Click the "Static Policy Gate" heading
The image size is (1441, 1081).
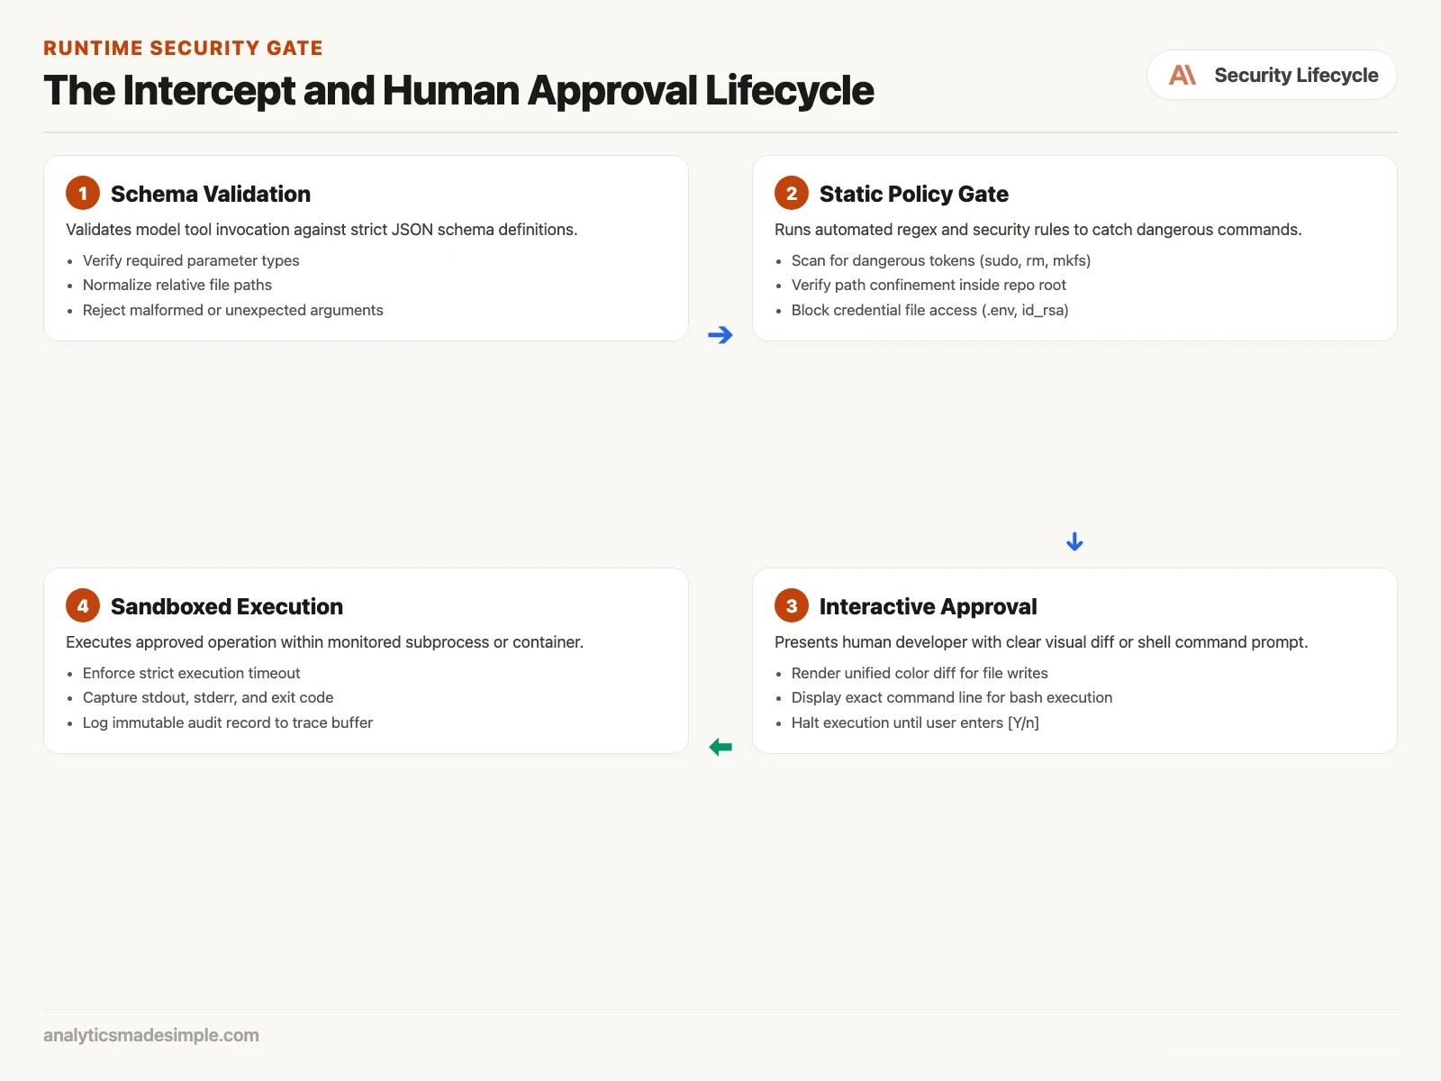click(x=914, y=194)
